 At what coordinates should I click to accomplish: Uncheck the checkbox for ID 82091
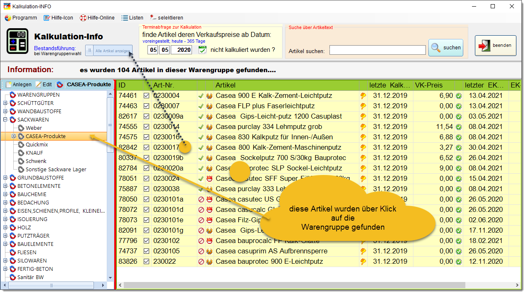pyautogui.click(x=146, y=231)
